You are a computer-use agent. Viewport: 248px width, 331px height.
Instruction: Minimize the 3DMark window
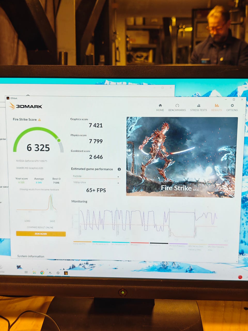[x=226, y=100]
